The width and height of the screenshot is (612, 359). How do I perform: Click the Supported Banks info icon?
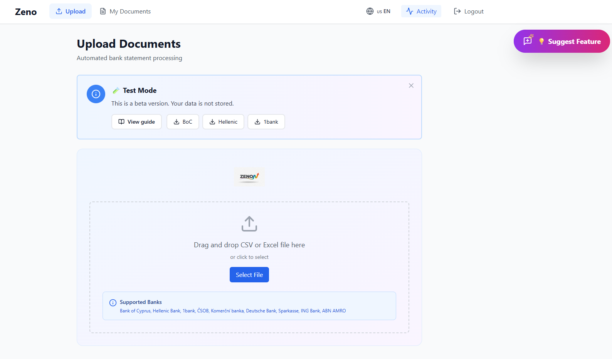point(113,303)
